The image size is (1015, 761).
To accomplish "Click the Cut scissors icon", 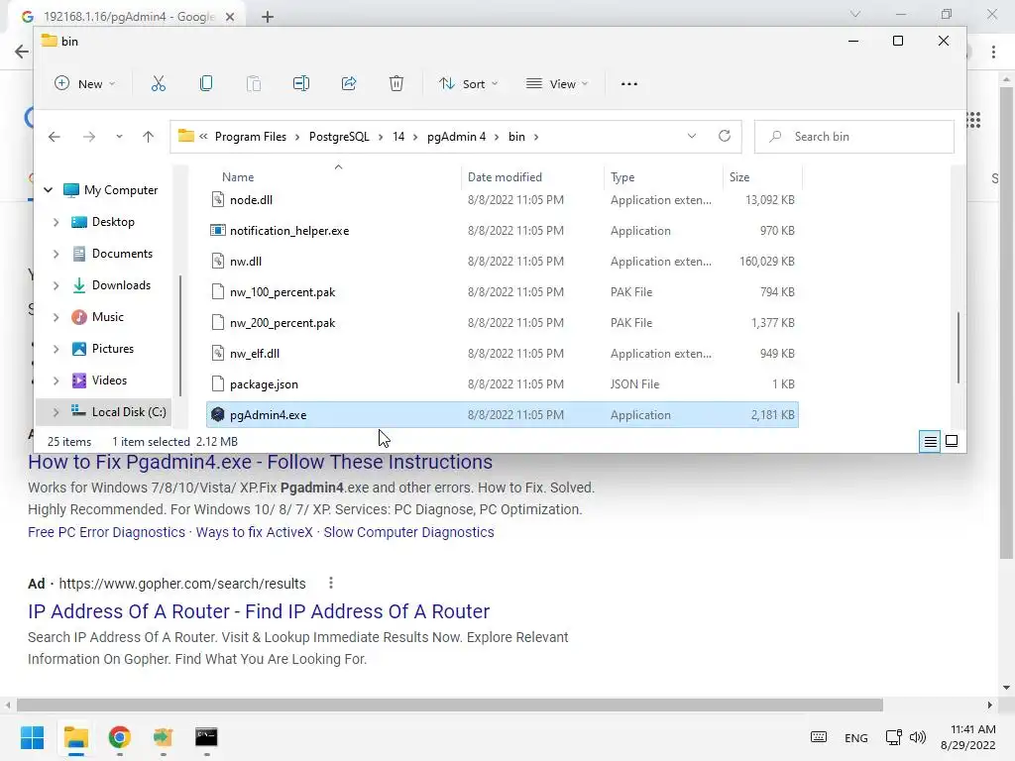I will click(159, 83).
